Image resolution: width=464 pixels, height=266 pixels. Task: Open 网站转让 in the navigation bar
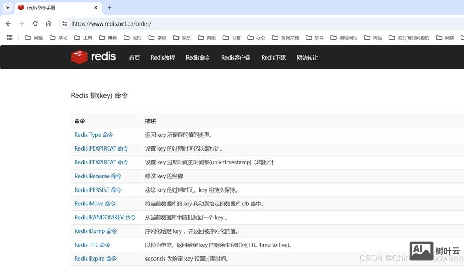click(x=307, y=57)
